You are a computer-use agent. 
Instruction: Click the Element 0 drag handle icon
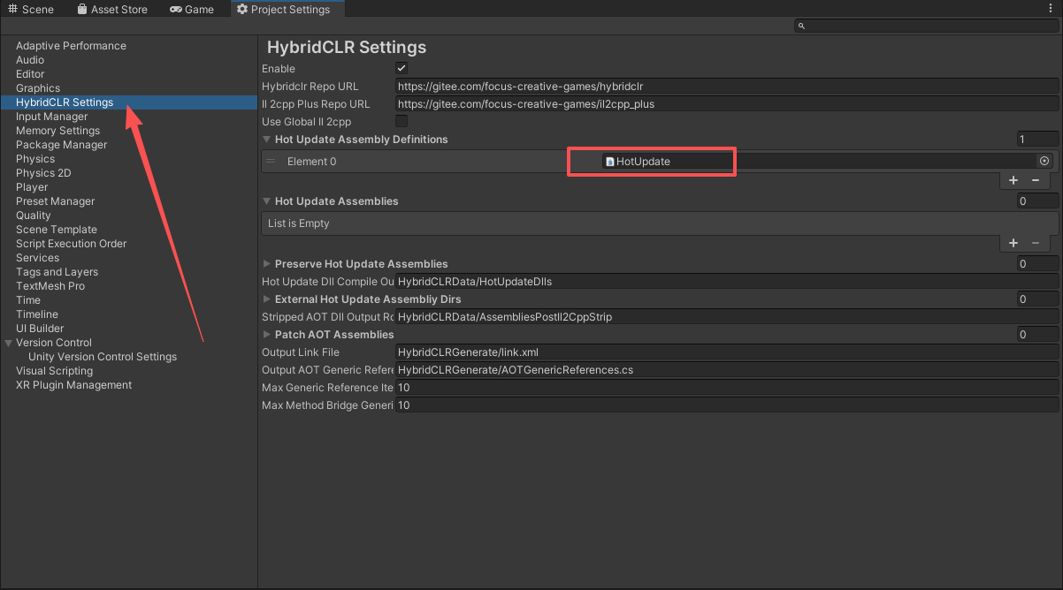(271, 162)
